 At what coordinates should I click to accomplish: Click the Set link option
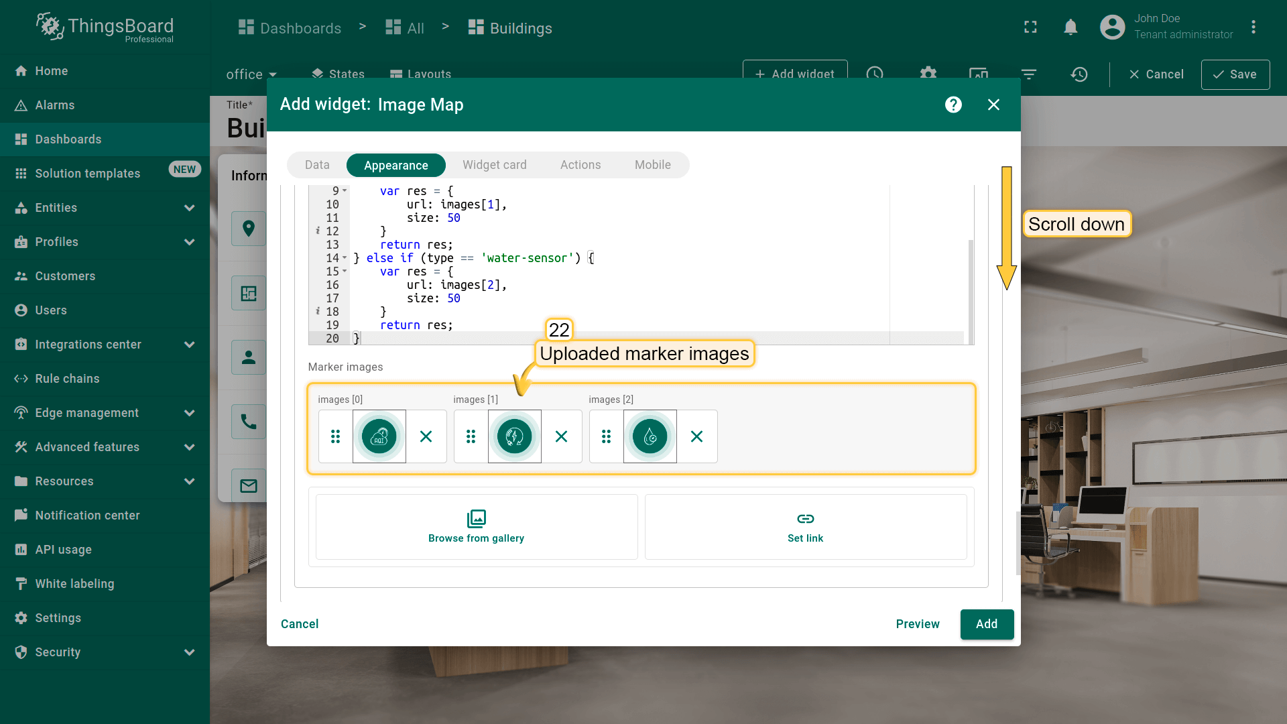805,527
